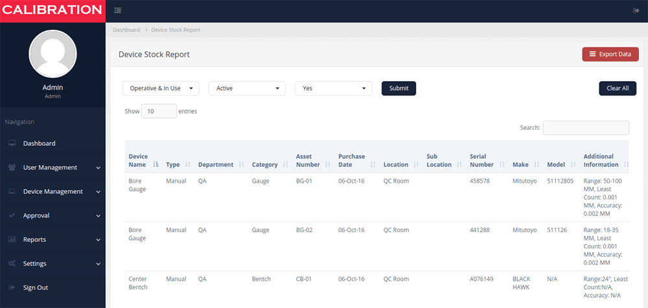
Task: Sort table by Category column icon
Action: 285,165
